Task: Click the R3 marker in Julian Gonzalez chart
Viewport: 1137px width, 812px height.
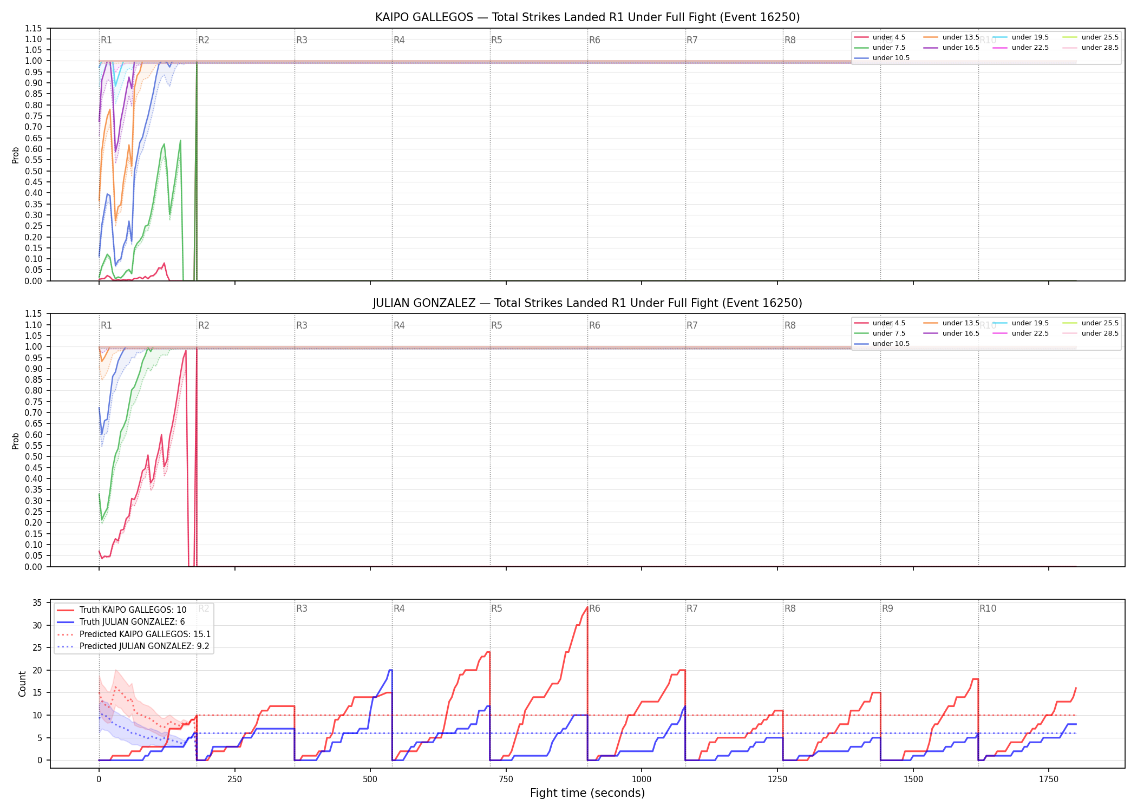Action: click(302, 325)
